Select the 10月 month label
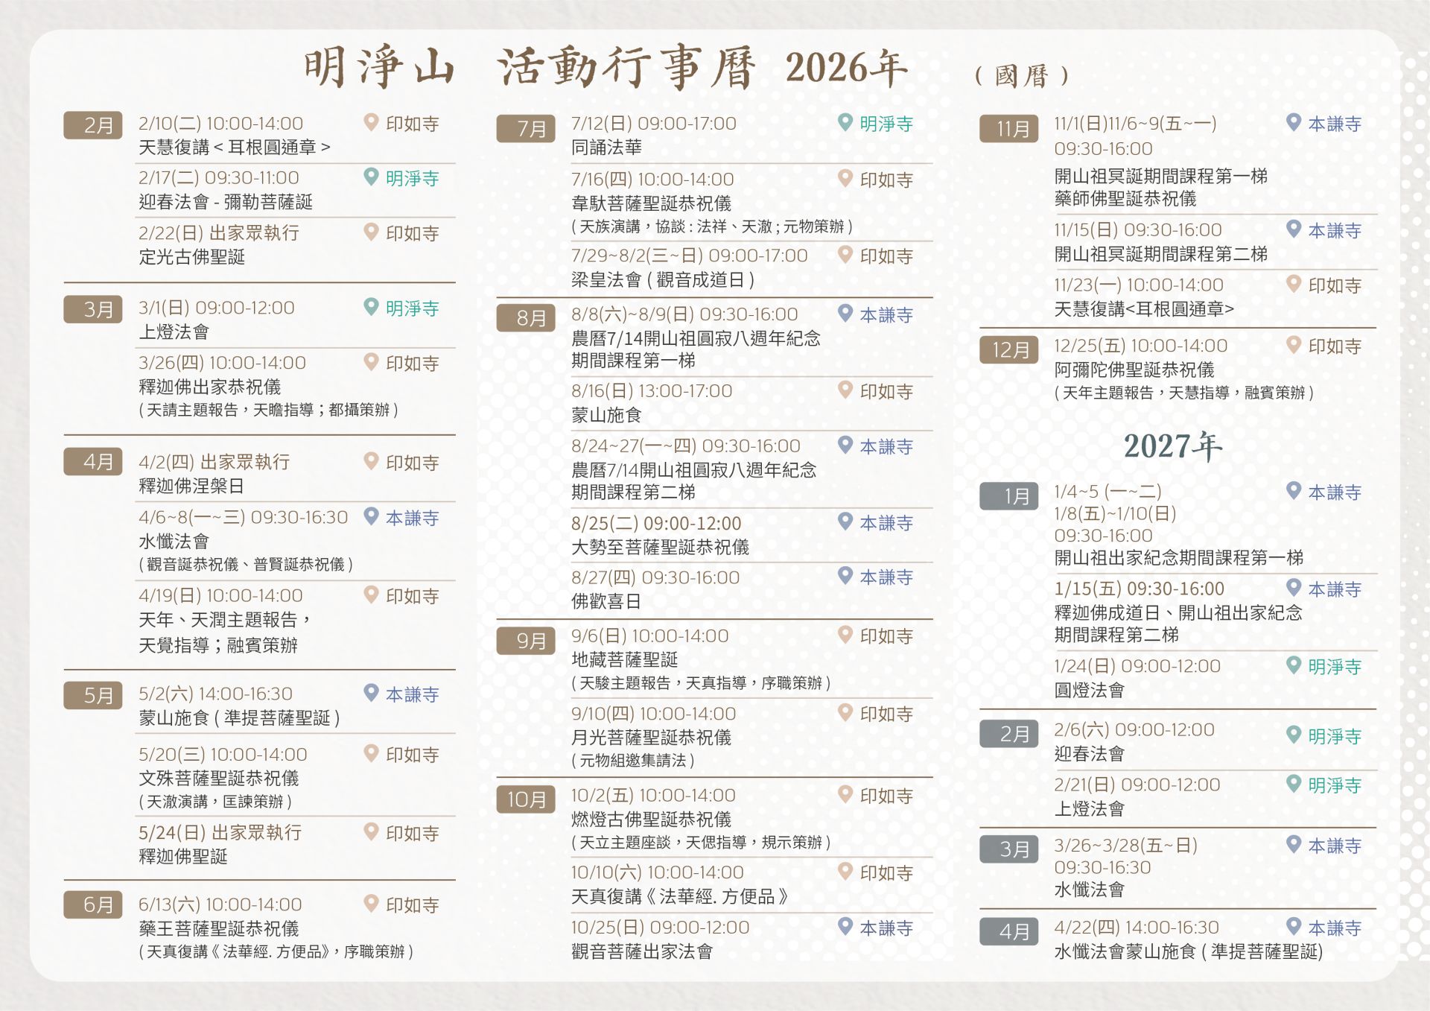Viewport: 1430px width, 1011px height. (x=526, y=799)
